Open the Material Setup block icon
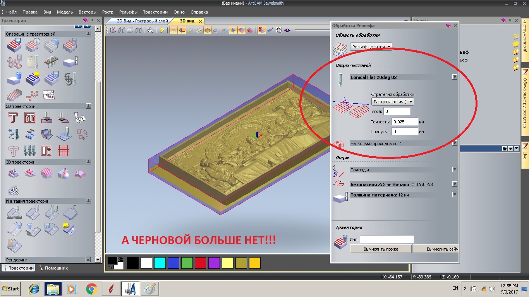 [70, 62]
